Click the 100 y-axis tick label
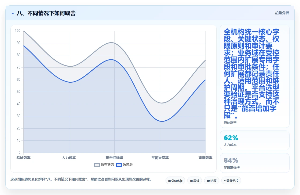300x195 pixels. pos(18,31)
